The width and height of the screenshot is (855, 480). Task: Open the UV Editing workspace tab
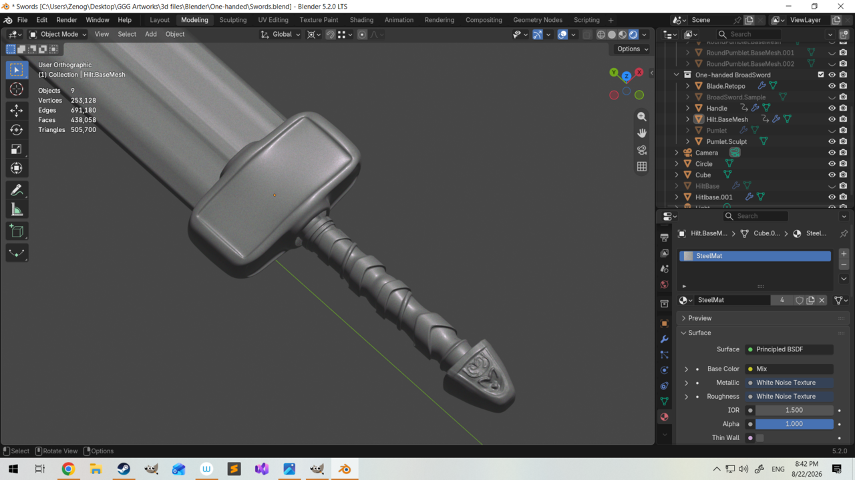point(273,20)
